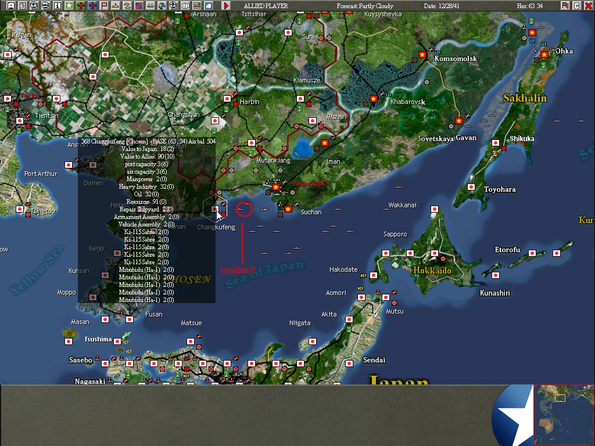Select the Sendai Japanese flag base

349,364
